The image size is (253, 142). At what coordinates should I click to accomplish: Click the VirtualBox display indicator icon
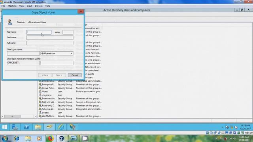(227, 133)
